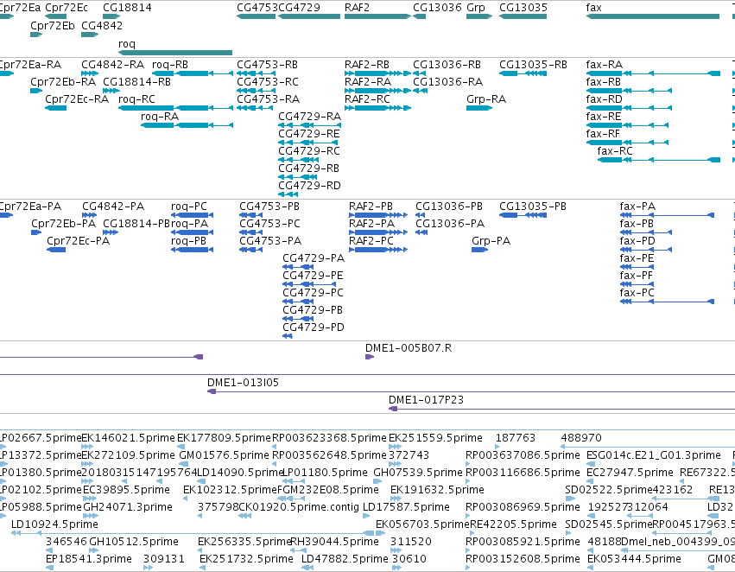Image resolution: width=735 pixels, height=572 pixels.
Task: Select transcript fax-RC
Action: click(615, 151)
